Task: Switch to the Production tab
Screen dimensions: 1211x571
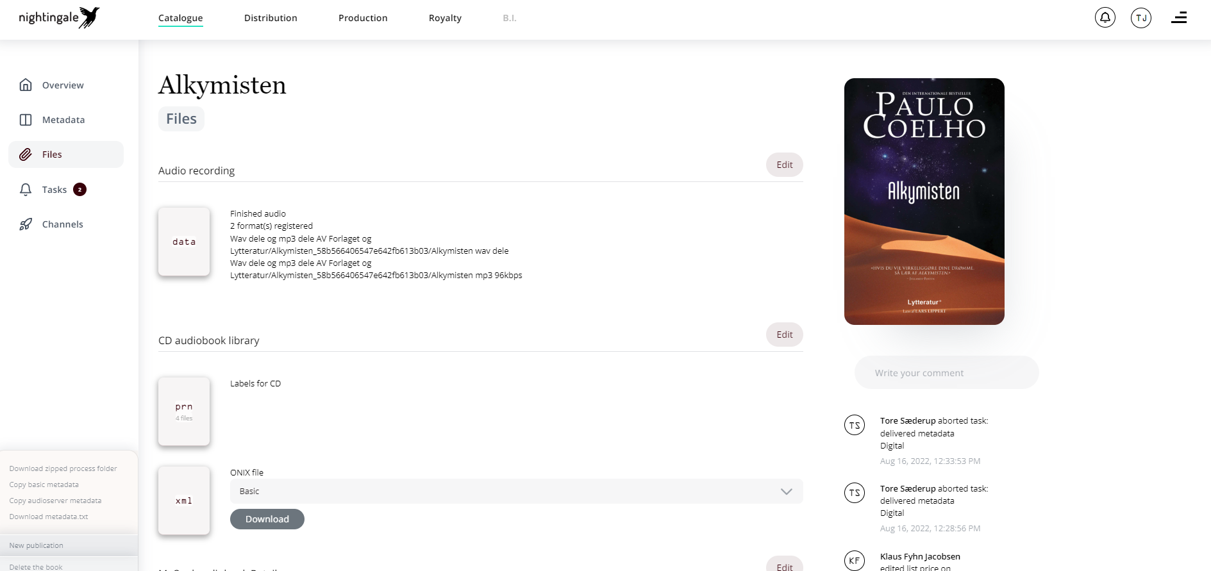Action: point(363,18)
